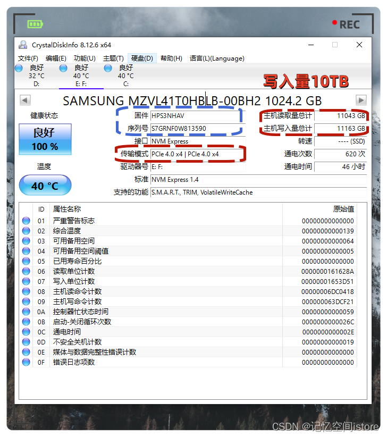Click the rotation rate value ---- (SSD)
This screenshot has height=437, width=387.
340,141
